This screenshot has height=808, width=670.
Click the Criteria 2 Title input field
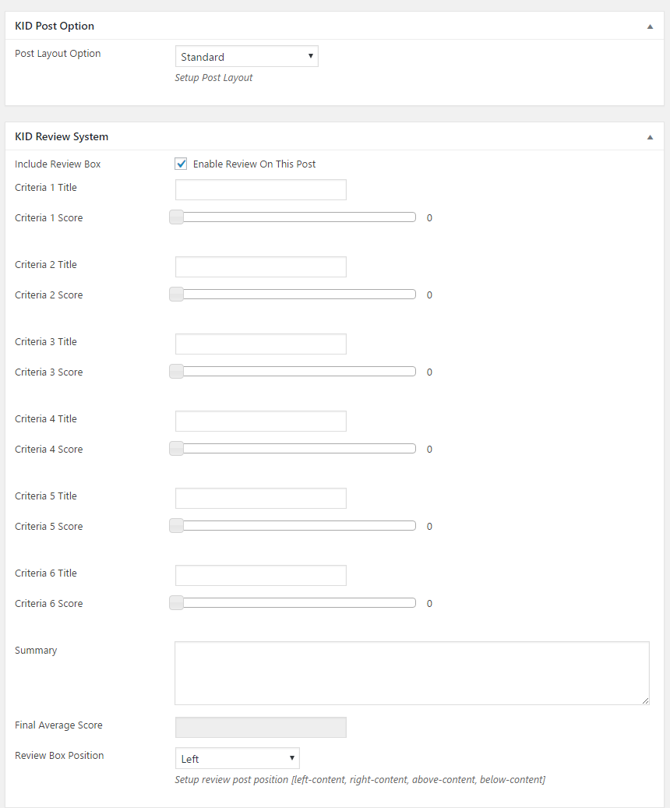point(260,267)
